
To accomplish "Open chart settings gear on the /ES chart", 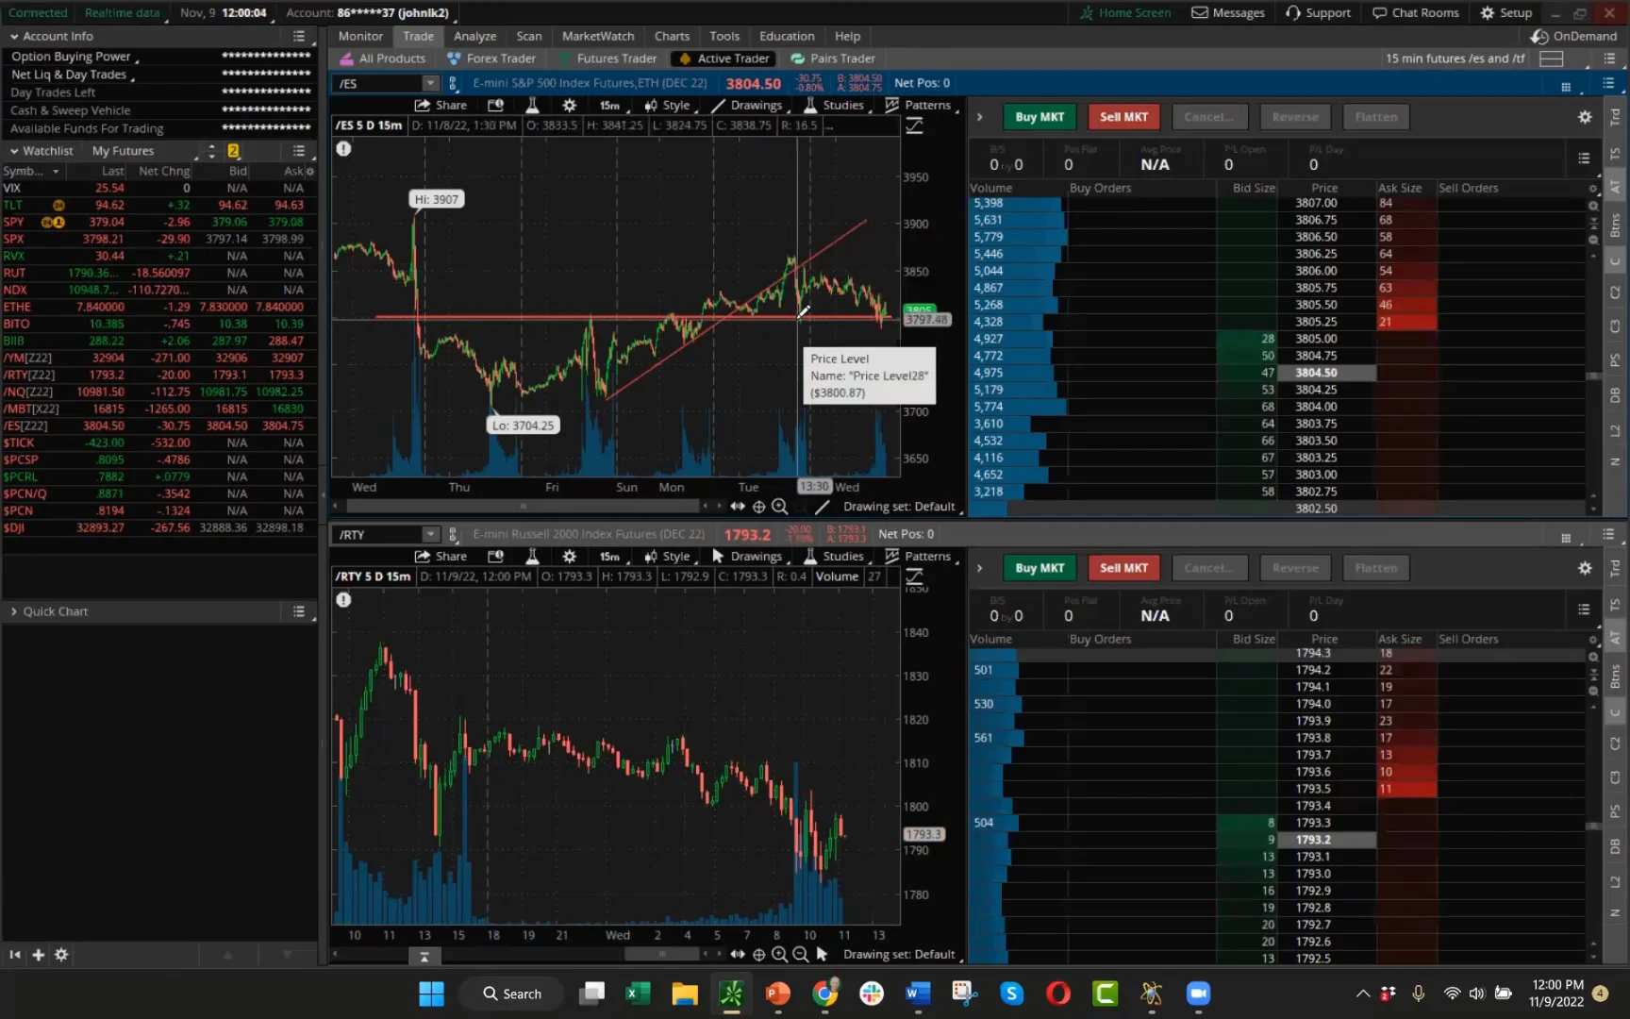I will (569, 106).
